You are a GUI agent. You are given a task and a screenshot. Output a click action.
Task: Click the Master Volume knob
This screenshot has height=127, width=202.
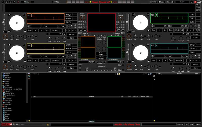(x=82, y=18)
